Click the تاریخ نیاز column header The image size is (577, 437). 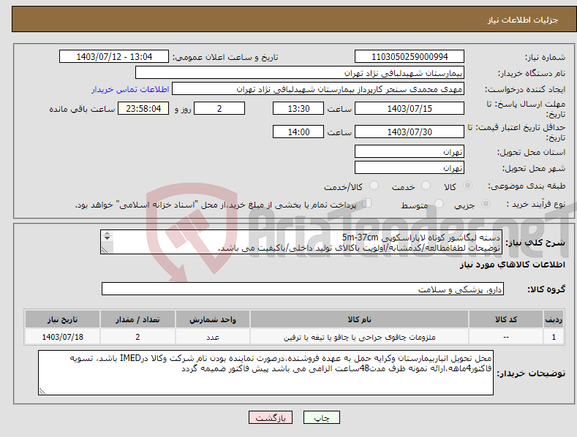[x=63, y=319]
